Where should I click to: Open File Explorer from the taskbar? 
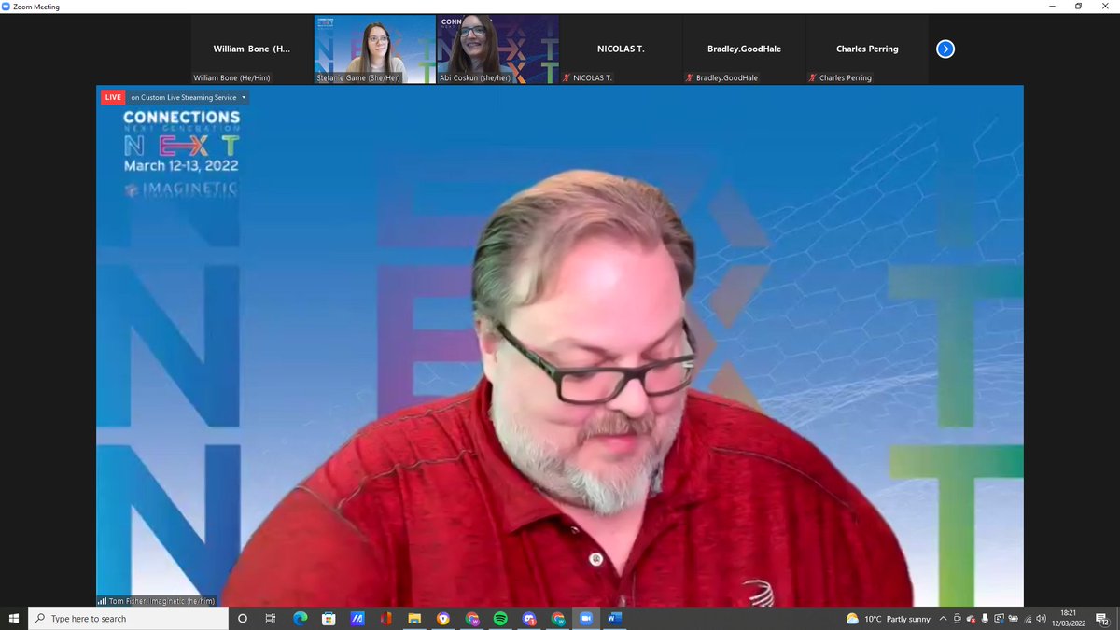tap(414, 618)
